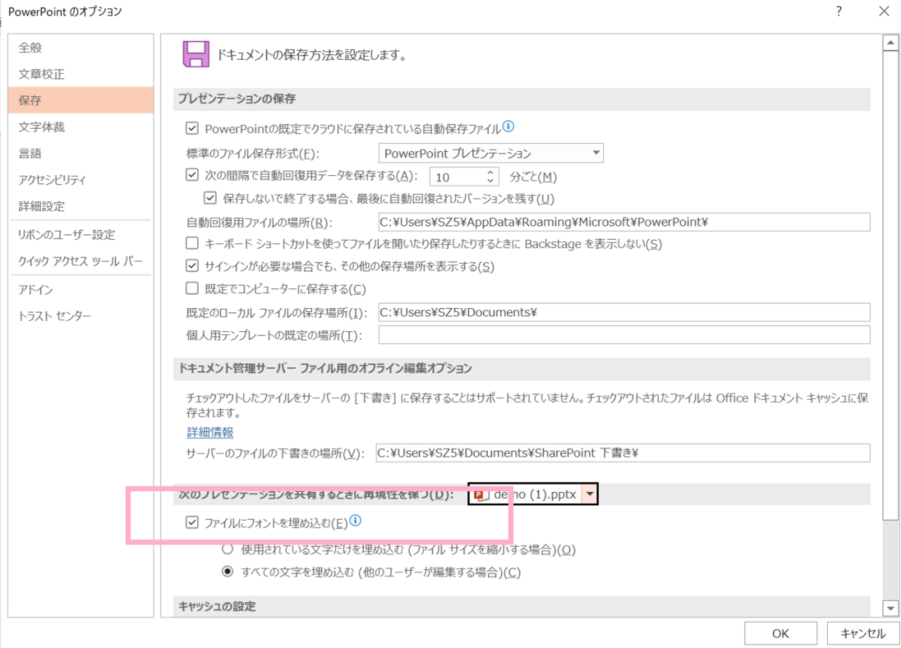Click the OK button

[x=780, y=632]
